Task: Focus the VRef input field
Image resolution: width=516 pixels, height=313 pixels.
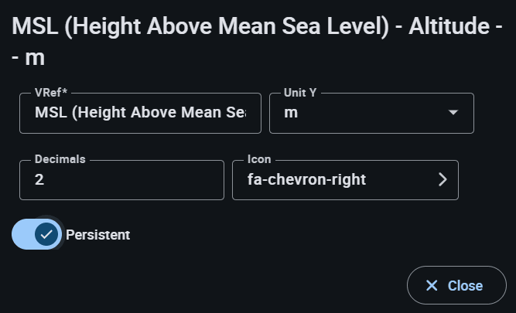Action: coord(140,113)
